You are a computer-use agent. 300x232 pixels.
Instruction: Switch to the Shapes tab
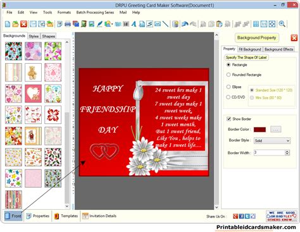click(x=48, y=36)
